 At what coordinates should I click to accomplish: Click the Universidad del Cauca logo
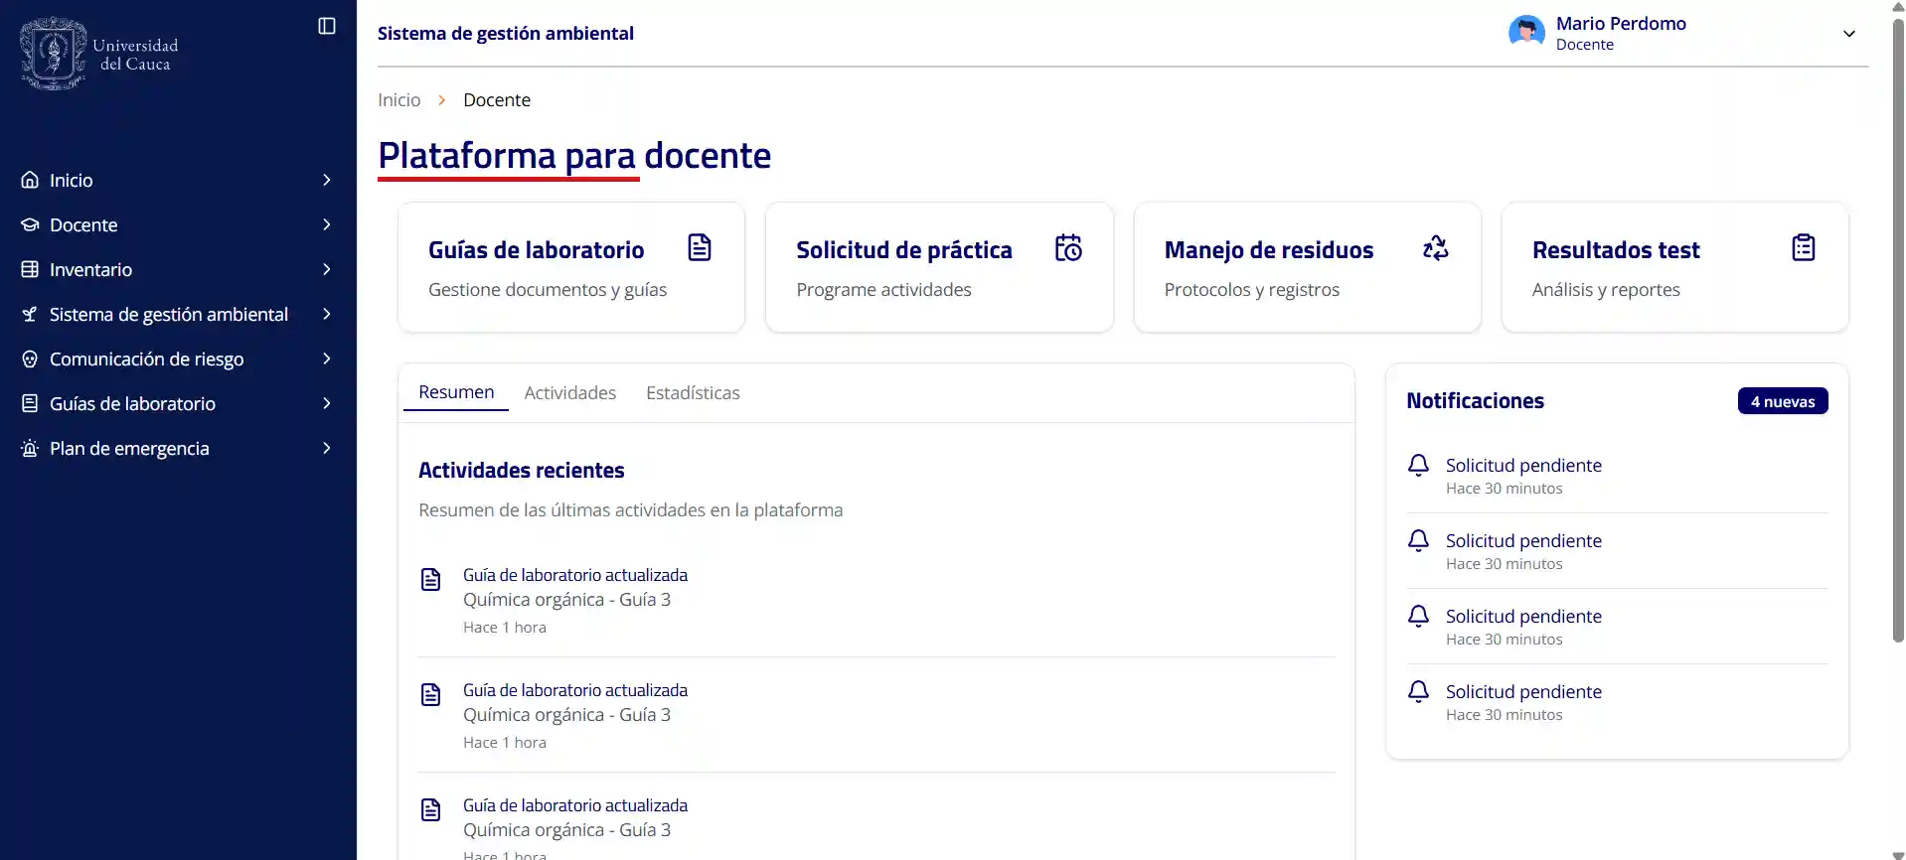click(x=99, y=54)
